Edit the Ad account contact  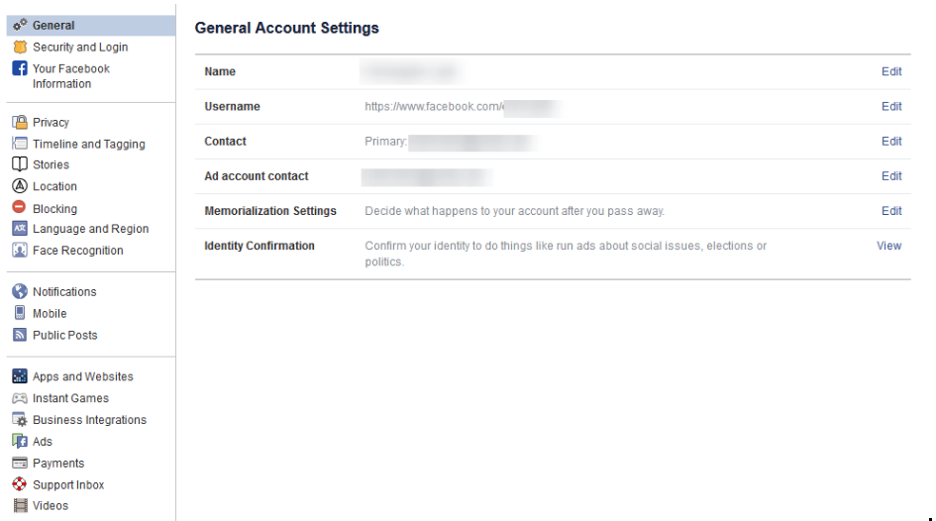[x=891, y=175]
